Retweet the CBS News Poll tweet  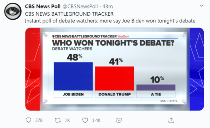(x=58, y=120)
